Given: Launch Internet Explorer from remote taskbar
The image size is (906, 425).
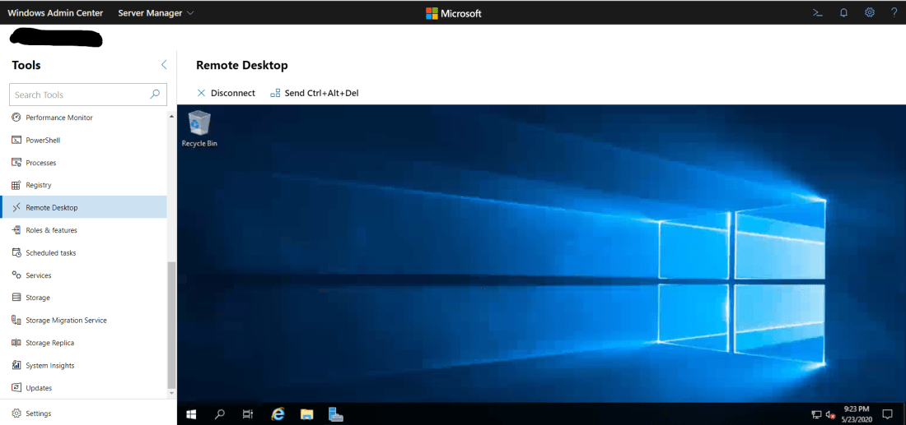Looking at the screenshot, I should pyautogui.click(x=278, y=414).
